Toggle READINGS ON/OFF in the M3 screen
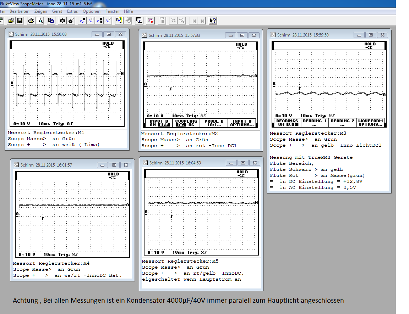The image size is (409, 314). 287,123
